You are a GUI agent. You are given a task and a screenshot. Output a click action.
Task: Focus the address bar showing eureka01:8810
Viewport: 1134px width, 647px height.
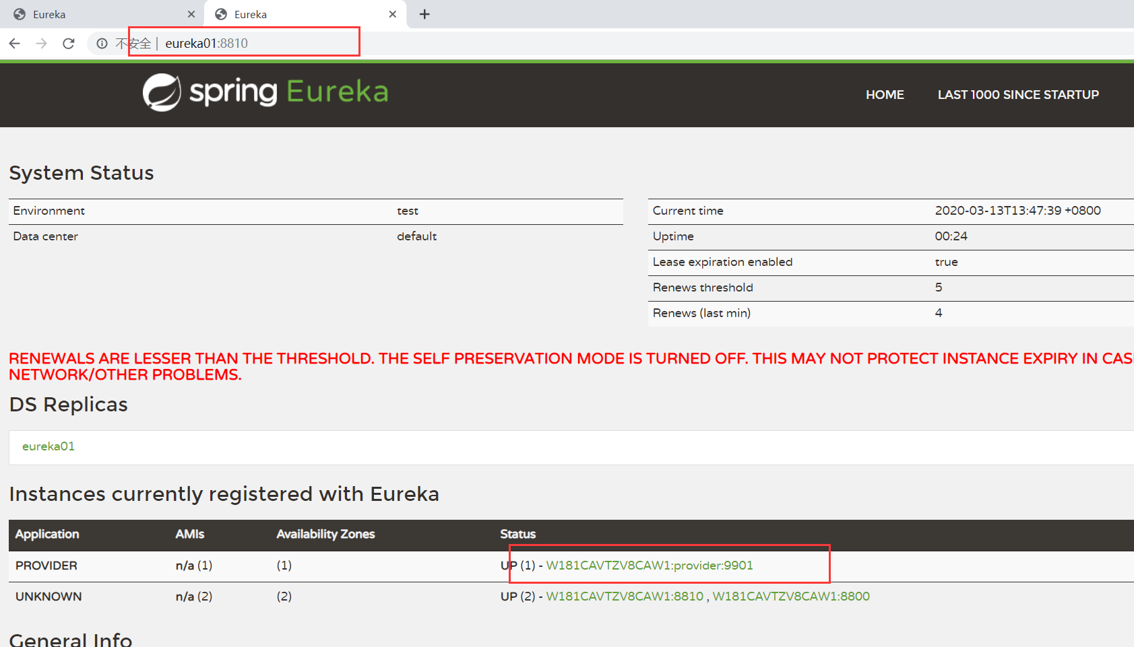tap(206, 43)
